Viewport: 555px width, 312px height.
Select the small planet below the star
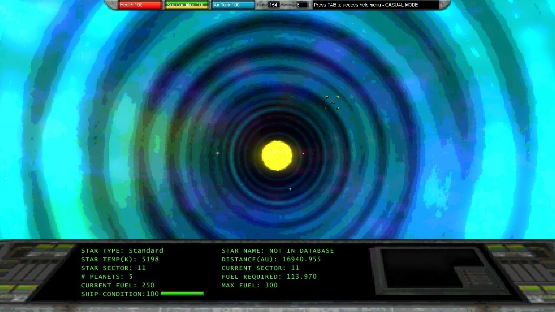(x=290, y=189)
